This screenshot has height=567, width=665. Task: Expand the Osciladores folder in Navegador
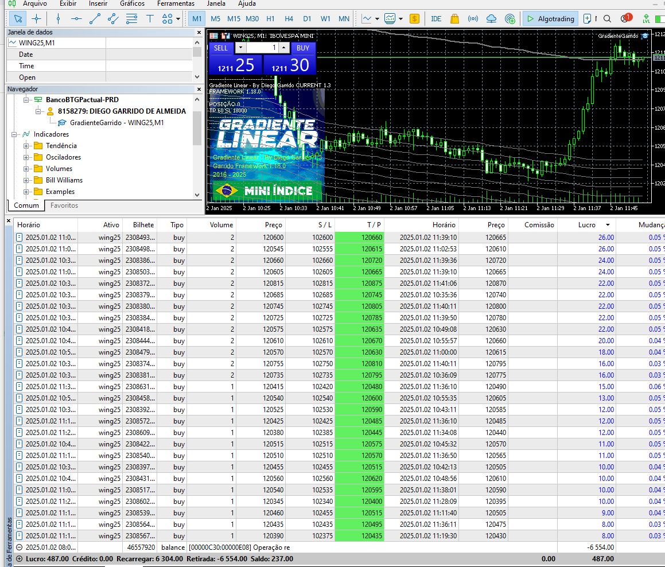coord(26,157)
